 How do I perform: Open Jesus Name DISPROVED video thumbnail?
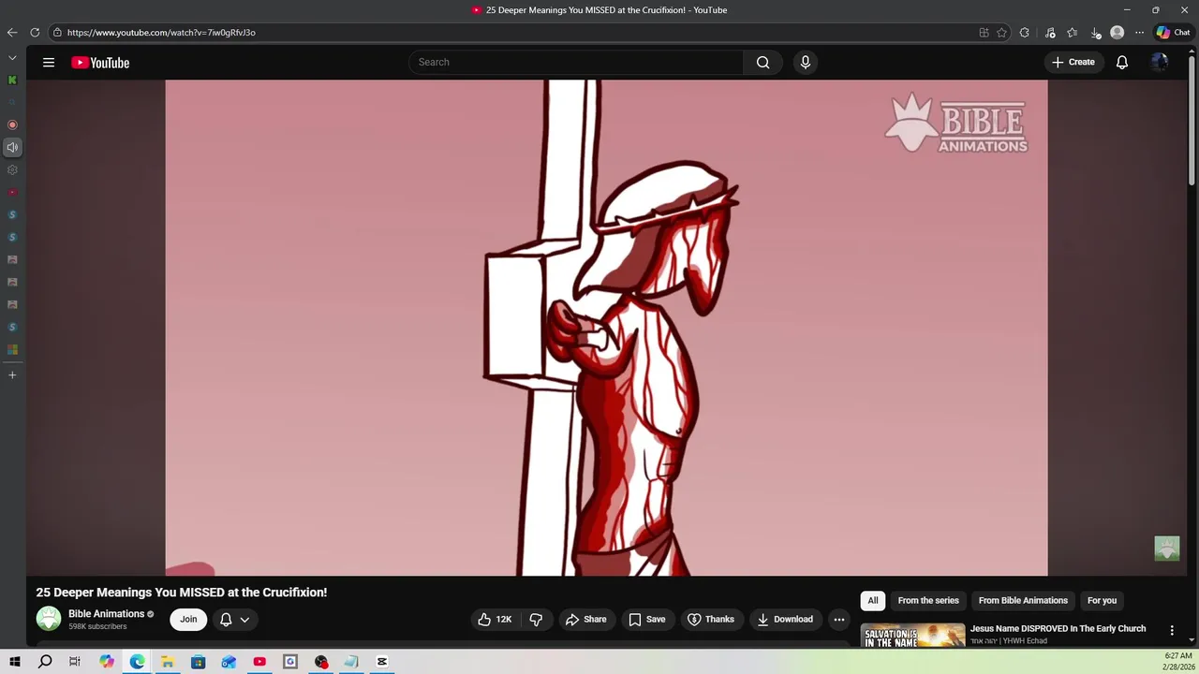913,636
